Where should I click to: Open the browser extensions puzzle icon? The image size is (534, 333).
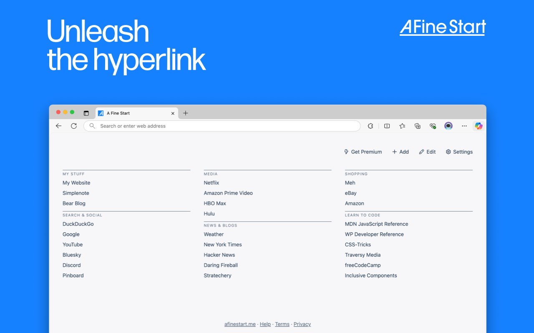[x=370, y=126]
